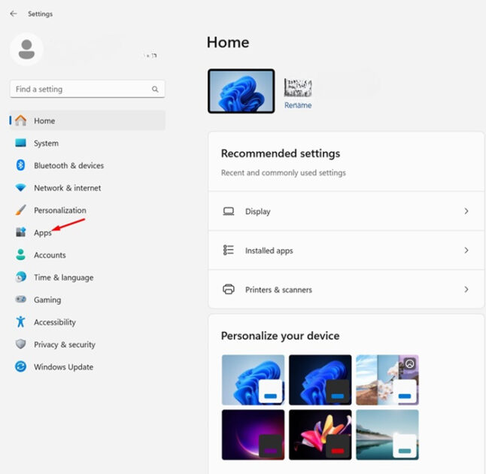Click the device desktop preview image
The height and width of the screenshot is (474, 486).
click(241, 91)
